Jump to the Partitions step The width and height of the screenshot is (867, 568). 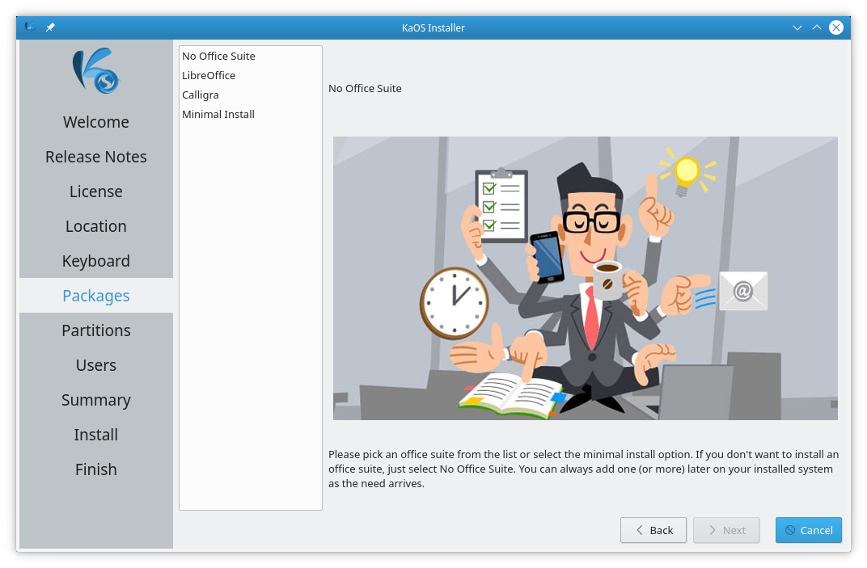(95, 330)
